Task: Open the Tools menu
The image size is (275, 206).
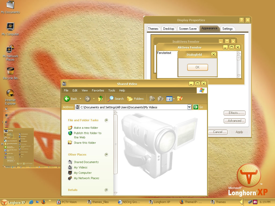Action: pos(111,90)
